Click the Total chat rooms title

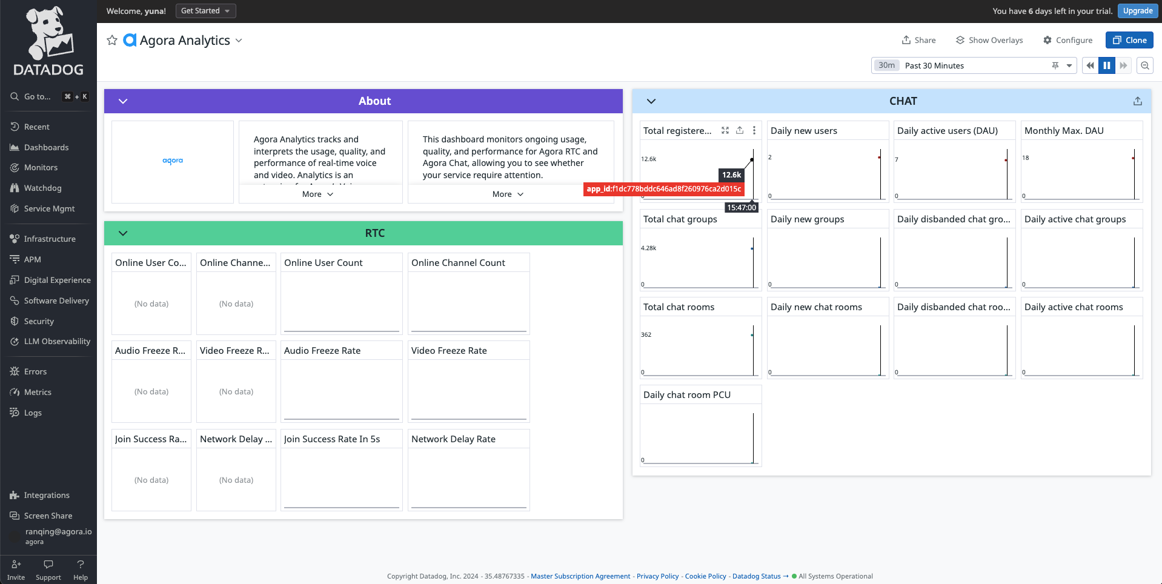click(679, 307)
